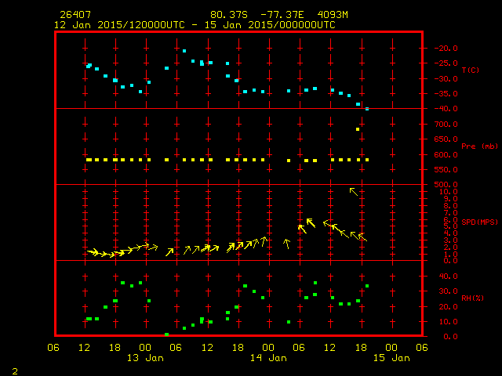Select the 80.37S latitude label
Screen dimensions: 502x376
pyautogui.click(x=228, y=15)
